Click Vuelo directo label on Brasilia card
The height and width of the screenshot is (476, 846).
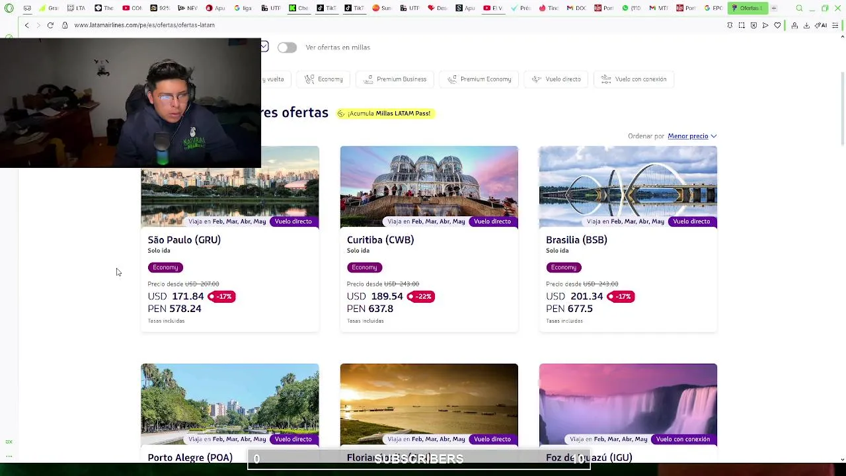click(691, 221)
